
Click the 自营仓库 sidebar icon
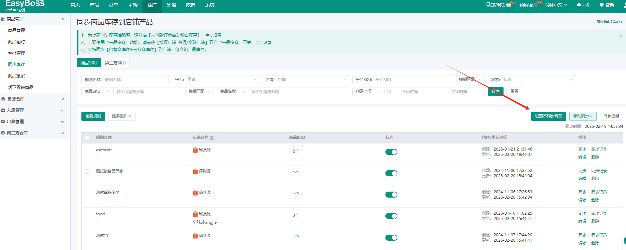click(x=3, y=99)
